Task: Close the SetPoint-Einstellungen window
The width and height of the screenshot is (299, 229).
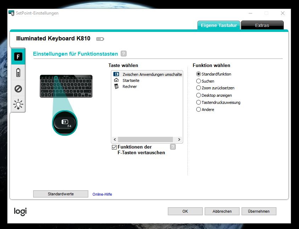Action: click(283, 13)
